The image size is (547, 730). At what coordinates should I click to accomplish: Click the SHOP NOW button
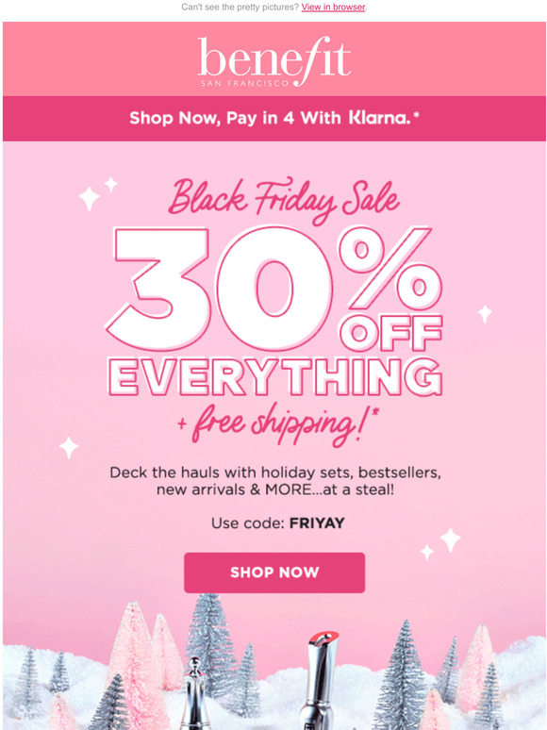click(274, 572)
